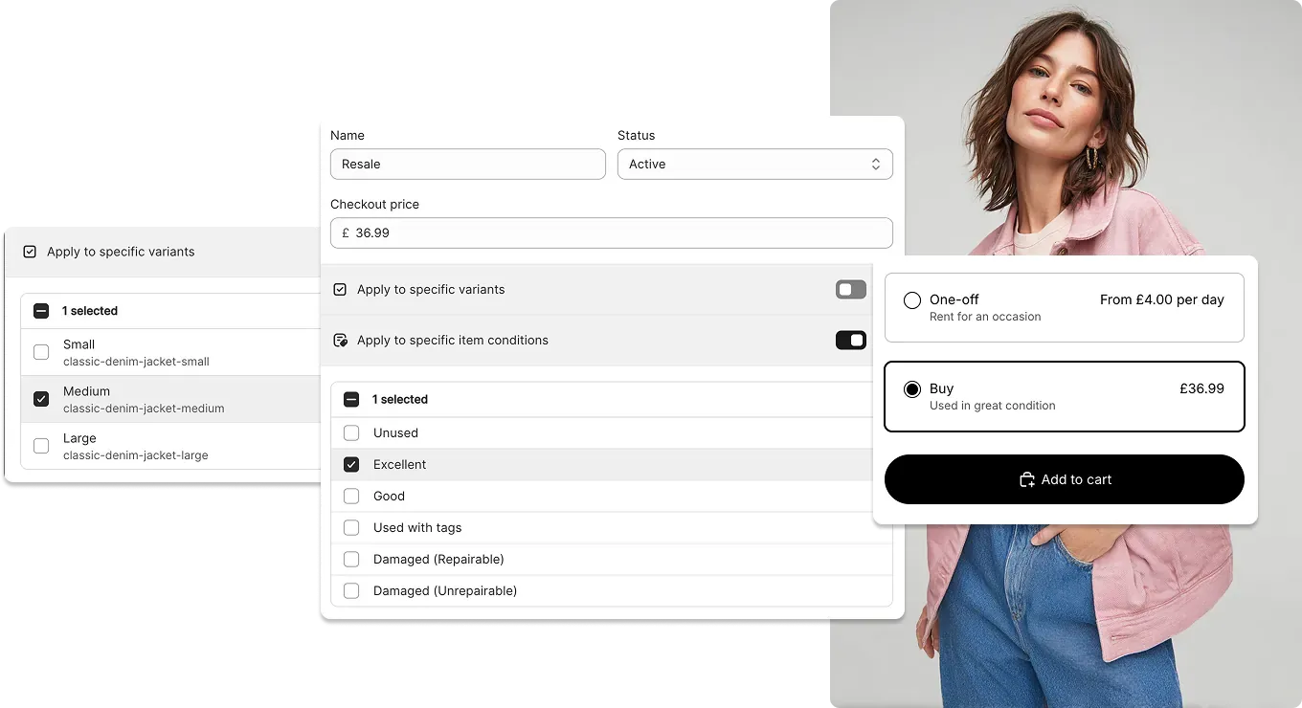
Task: Clear the 1 selected indeterminate checkbox
Action: click(351, 399)
